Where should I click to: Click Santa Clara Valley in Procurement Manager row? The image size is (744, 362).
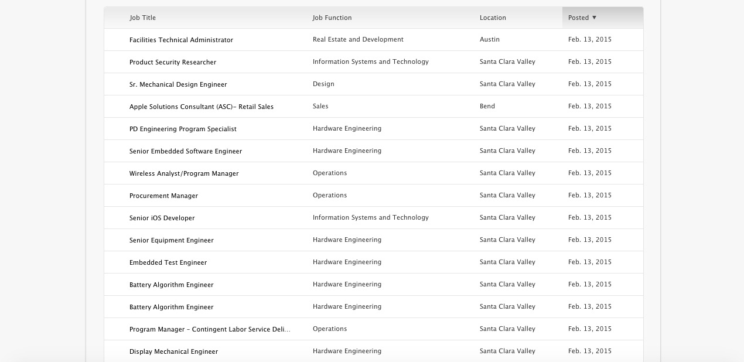[x=507, y=195]
